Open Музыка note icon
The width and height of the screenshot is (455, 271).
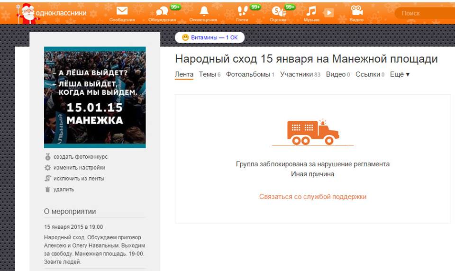[x=311, y=11]
